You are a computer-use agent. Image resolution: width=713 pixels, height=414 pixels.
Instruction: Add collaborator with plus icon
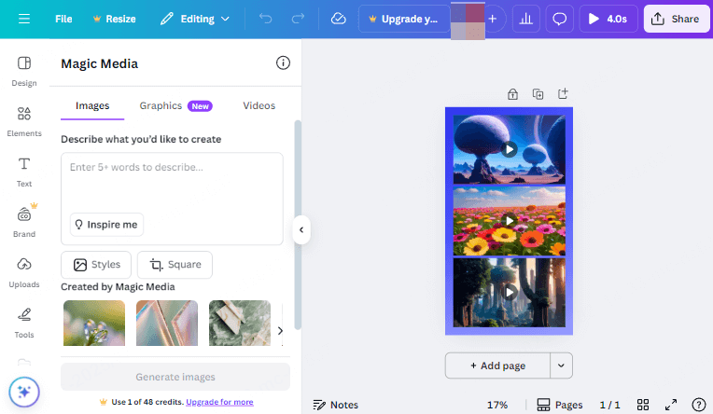pyautogui.click(x=493, y=19)
